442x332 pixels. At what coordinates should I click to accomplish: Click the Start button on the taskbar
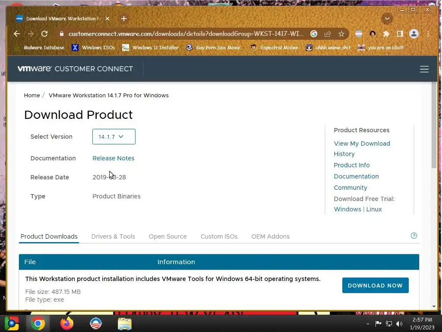click(x=11, y=323)
